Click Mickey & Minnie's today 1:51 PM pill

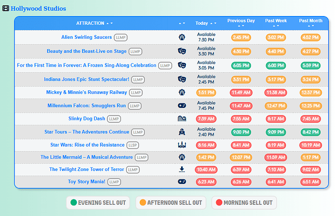(x=206, y=93)
